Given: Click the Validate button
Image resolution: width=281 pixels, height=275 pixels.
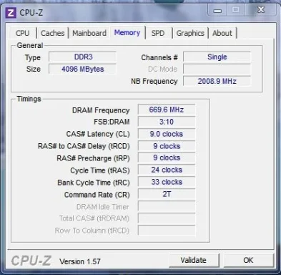Looking at the screenshot, I should tap(194, 260).
